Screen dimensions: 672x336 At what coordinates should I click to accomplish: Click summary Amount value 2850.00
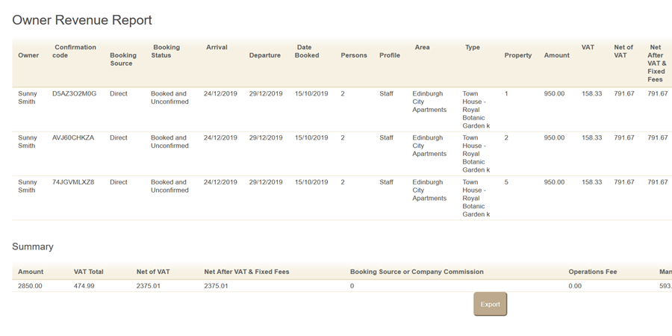click(30, 286)
